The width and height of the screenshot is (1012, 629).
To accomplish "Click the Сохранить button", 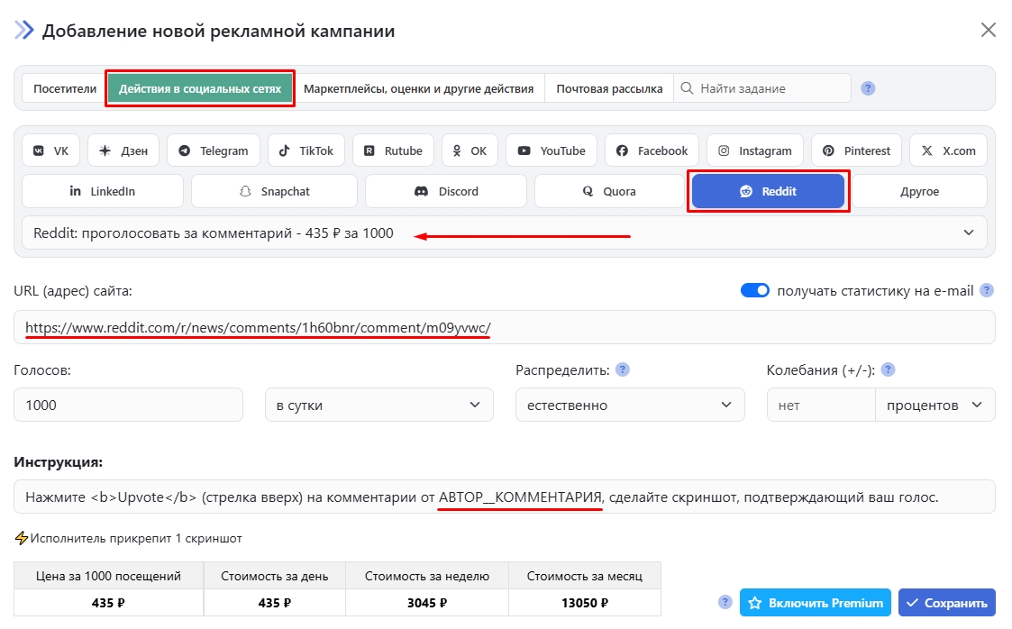I will click(x=946, y=603).
